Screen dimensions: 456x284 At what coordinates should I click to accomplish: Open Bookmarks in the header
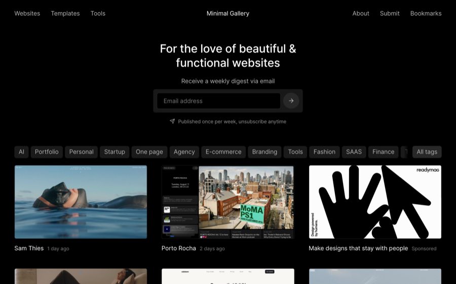[x=426, y=13]
